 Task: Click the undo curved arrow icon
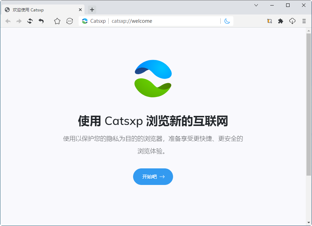[x=41, y=21]
